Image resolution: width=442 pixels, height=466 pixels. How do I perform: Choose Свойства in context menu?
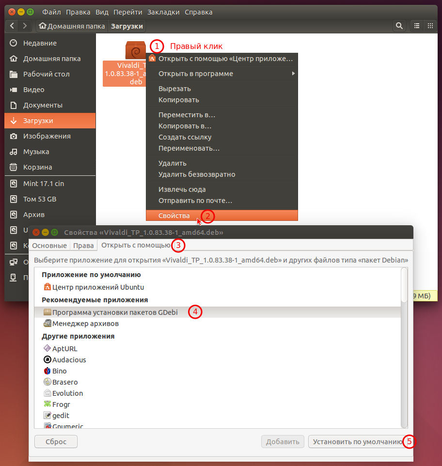coord(222,216)
